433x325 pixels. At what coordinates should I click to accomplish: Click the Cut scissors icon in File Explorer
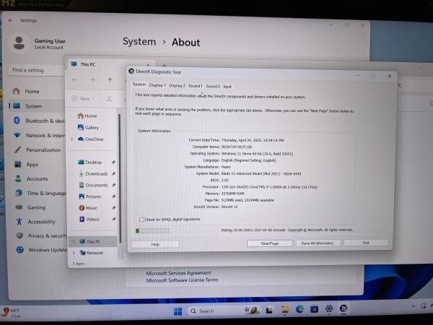pos(110,99)
